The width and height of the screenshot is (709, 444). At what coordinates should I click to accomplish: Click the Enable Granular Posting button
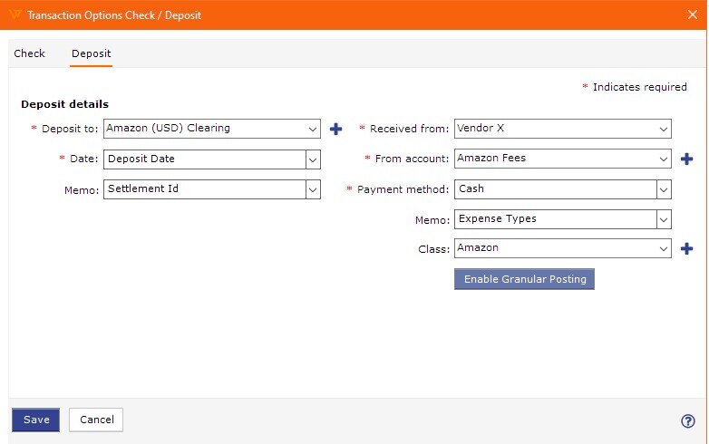(524, 279)
